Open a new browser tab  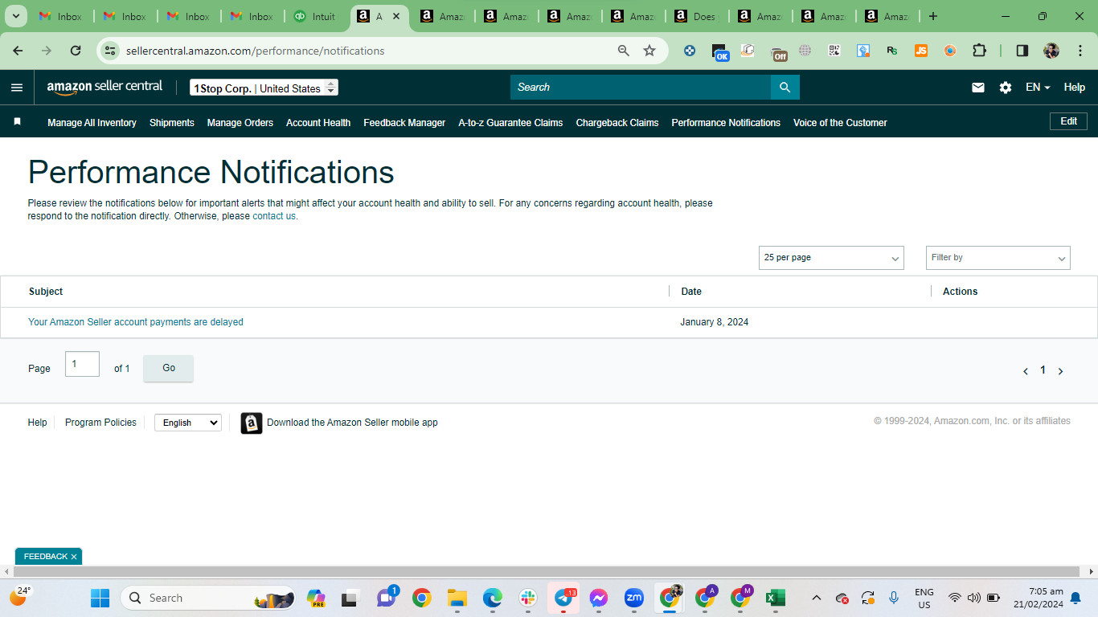[x=933, y=16]
